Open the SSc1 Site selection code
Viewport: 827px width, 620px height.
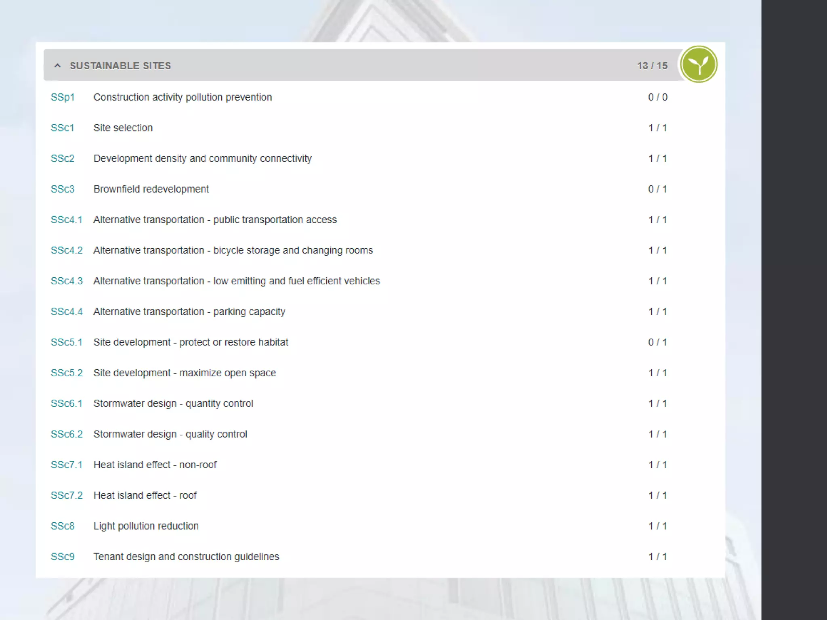click(x=62, y=128)
